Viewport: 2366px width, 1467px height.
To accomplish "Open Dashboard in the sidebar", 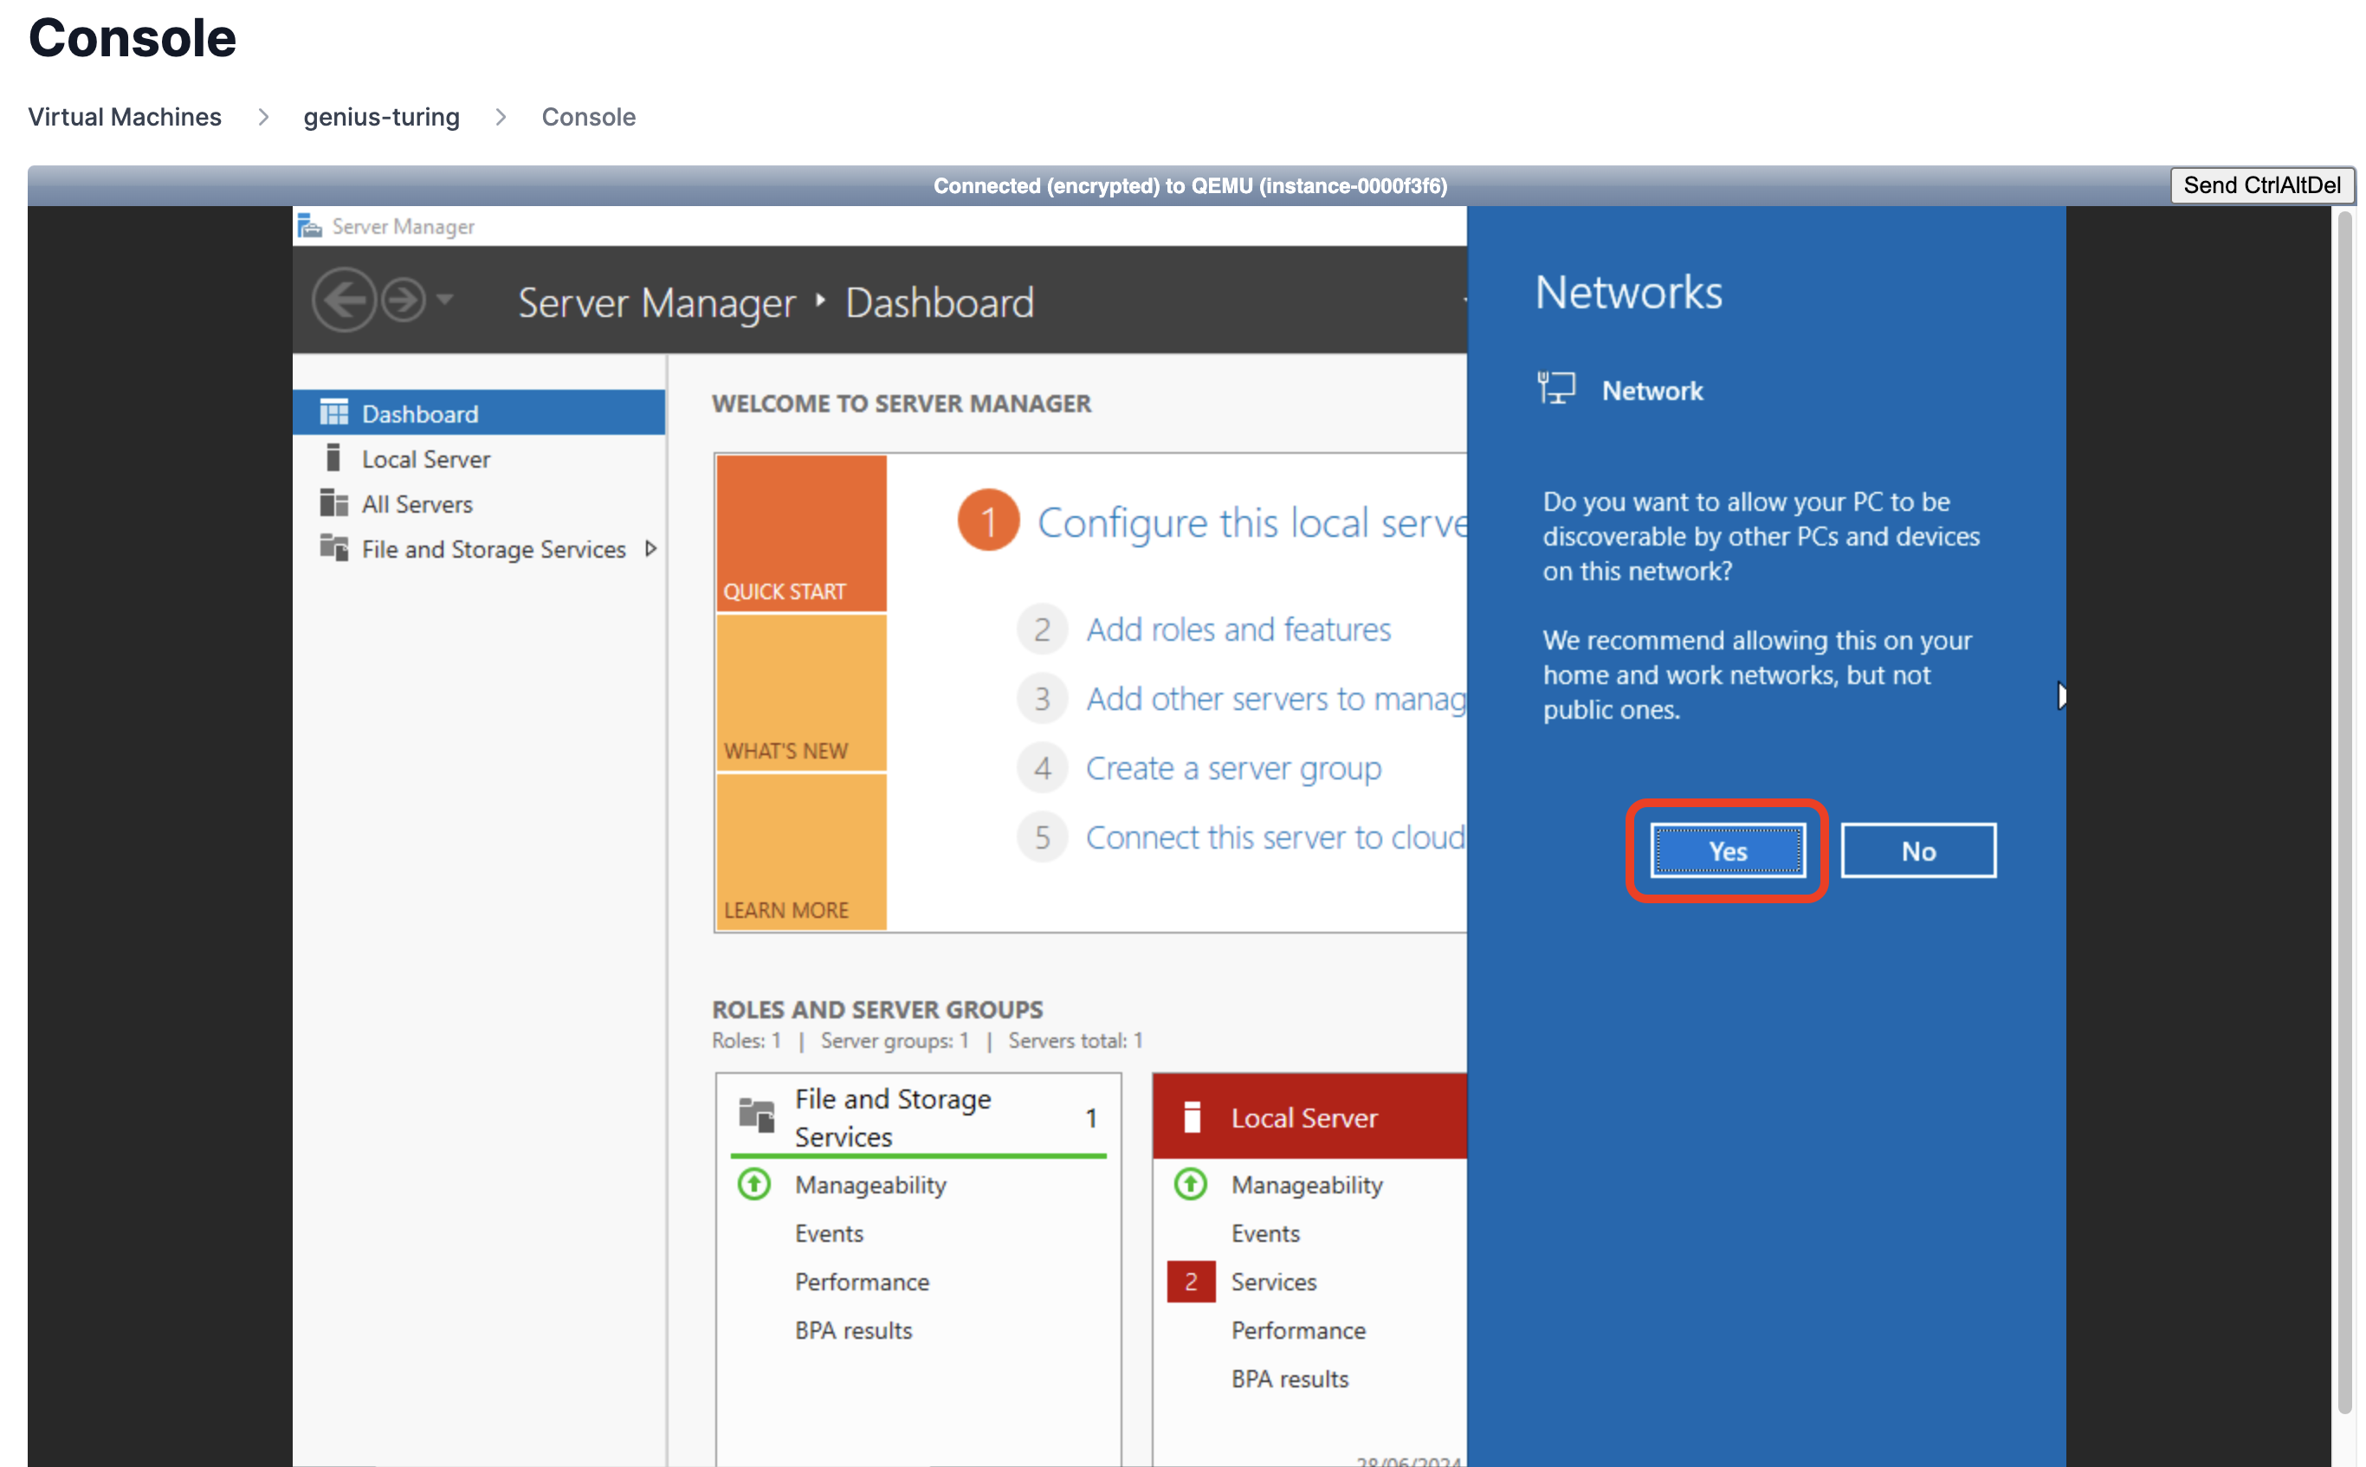I will (478, 413).
